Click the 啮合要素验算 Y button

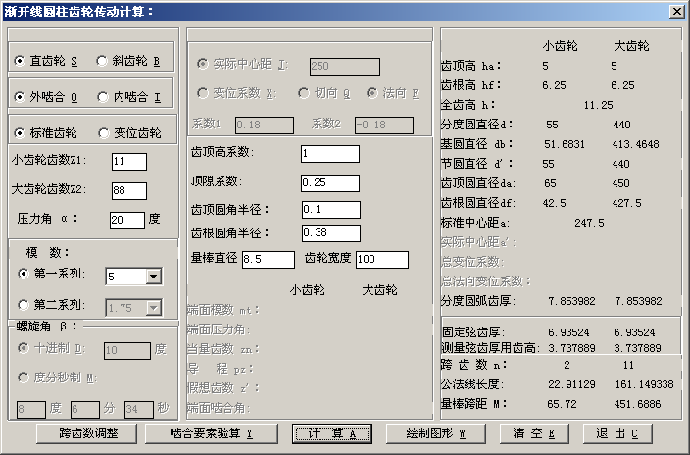(x=212, y=433)
